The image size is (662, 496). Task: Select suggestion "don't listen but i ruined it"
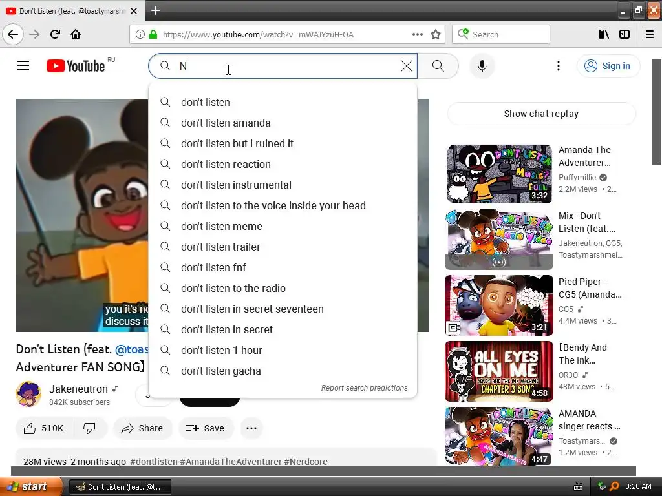pos(283,143)
